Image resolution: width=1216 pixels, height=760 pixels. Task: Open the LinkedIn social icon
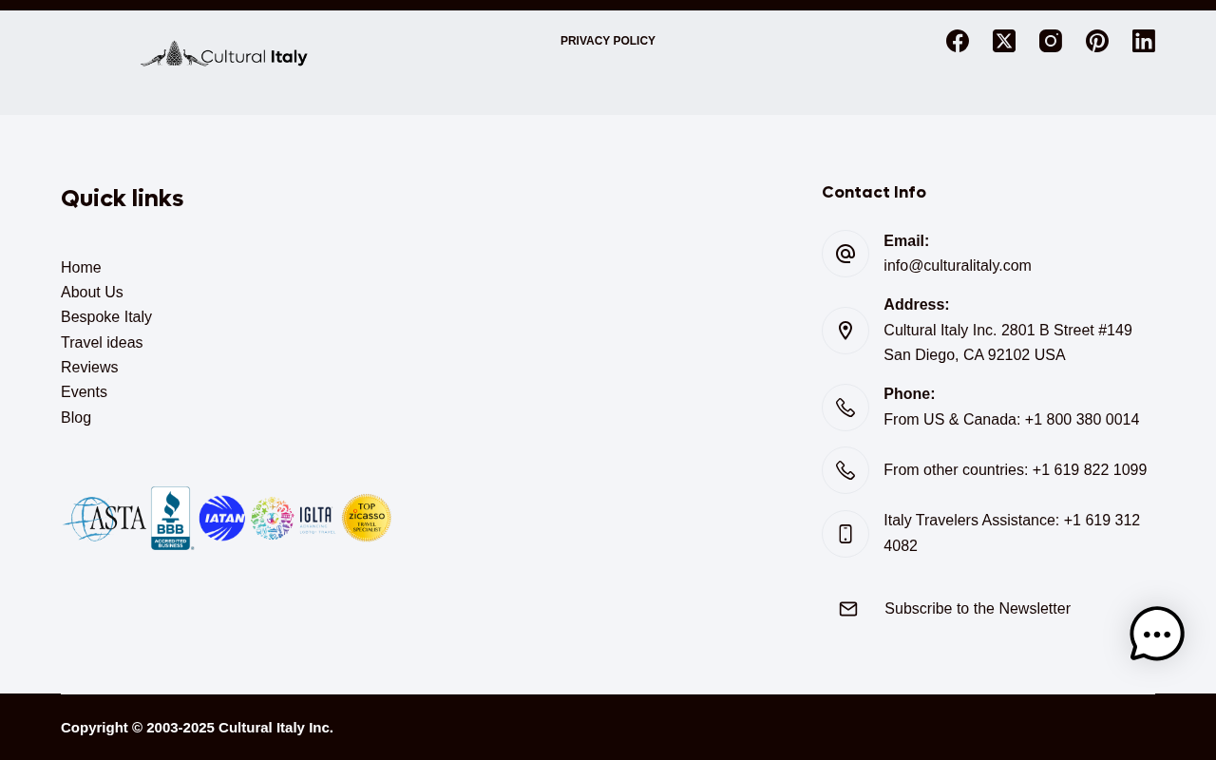tap(1144, 41)
